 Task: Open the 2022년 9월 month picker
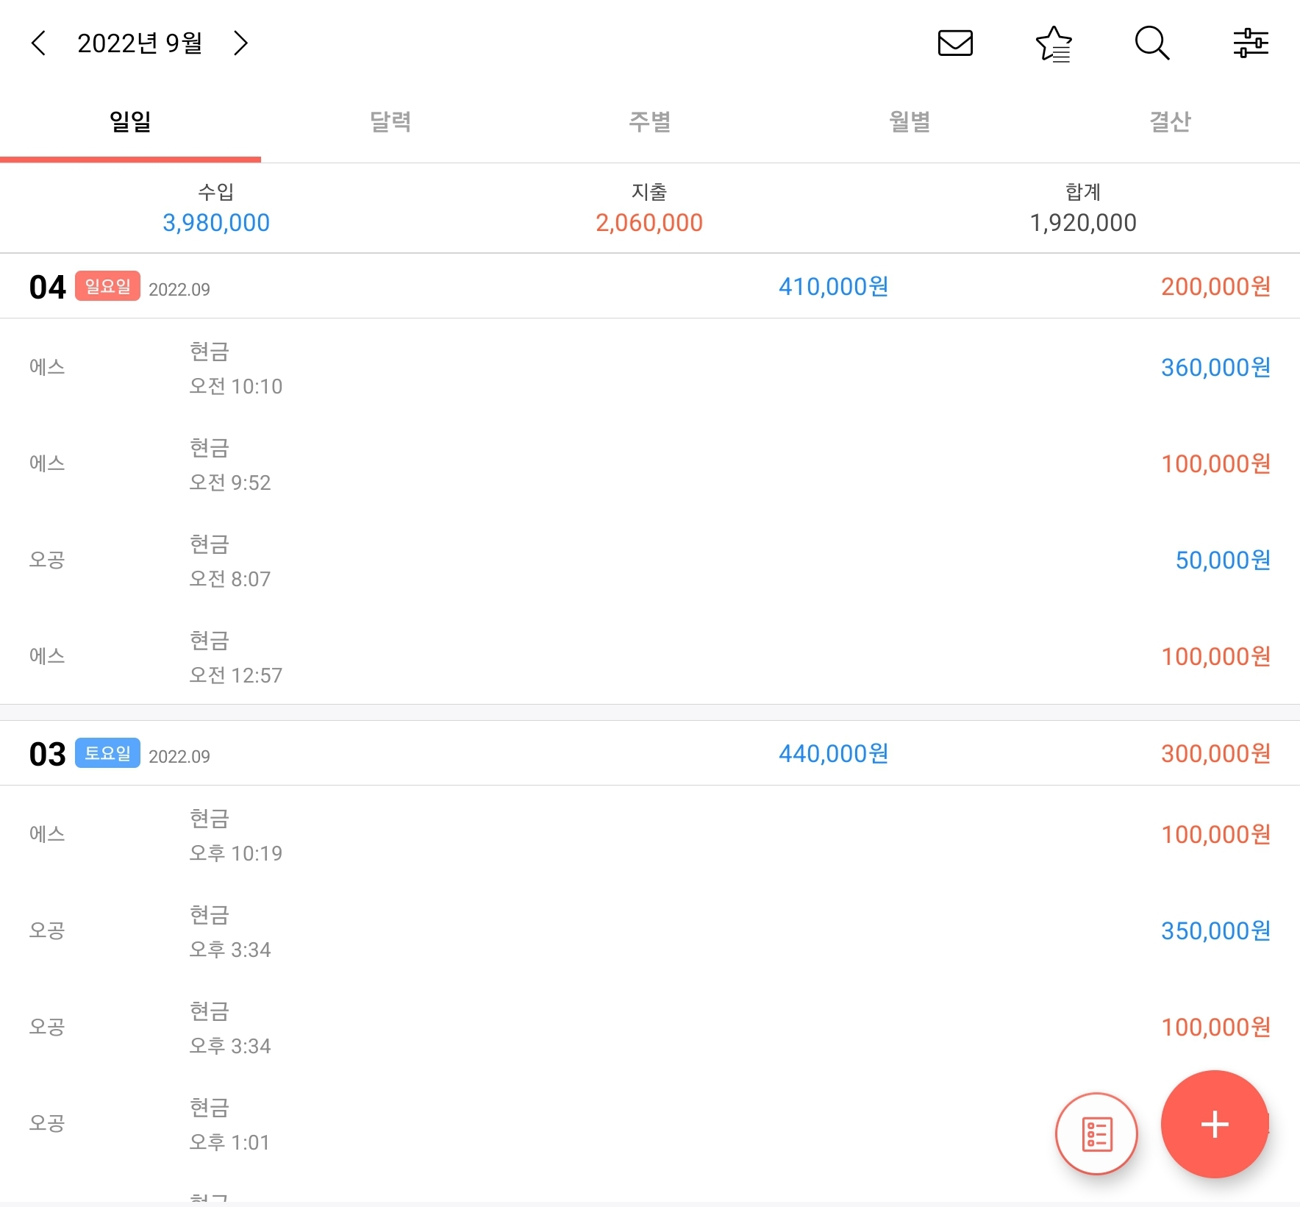coord(140,43)
